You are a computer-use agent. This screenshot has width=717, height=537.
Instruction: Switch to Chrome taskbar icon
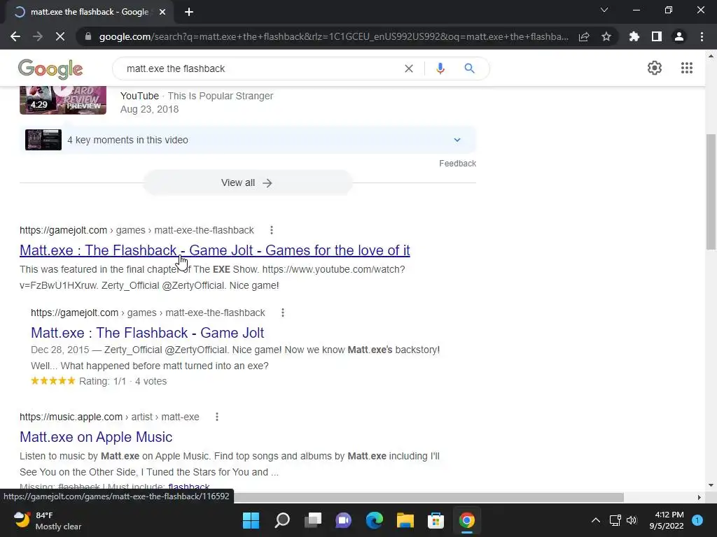click(x=467, y=520)
